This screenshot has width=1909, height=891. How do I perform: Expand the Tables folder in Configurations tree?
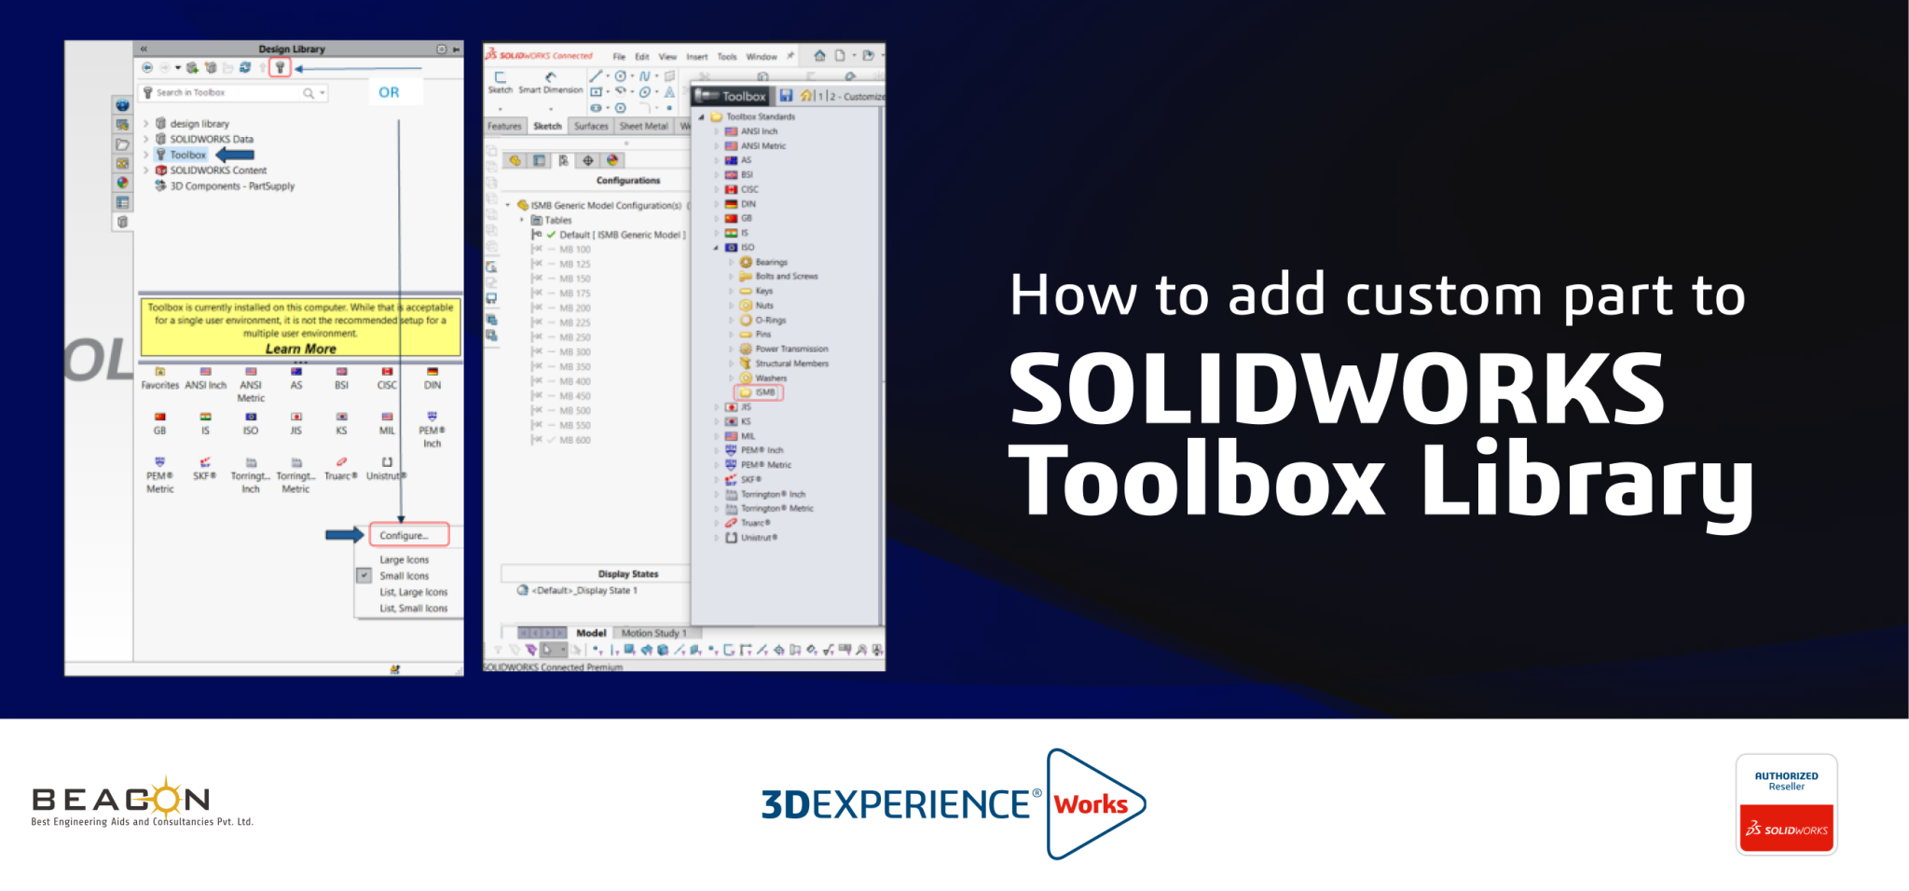pyautogui.click(x=522, y=221)
